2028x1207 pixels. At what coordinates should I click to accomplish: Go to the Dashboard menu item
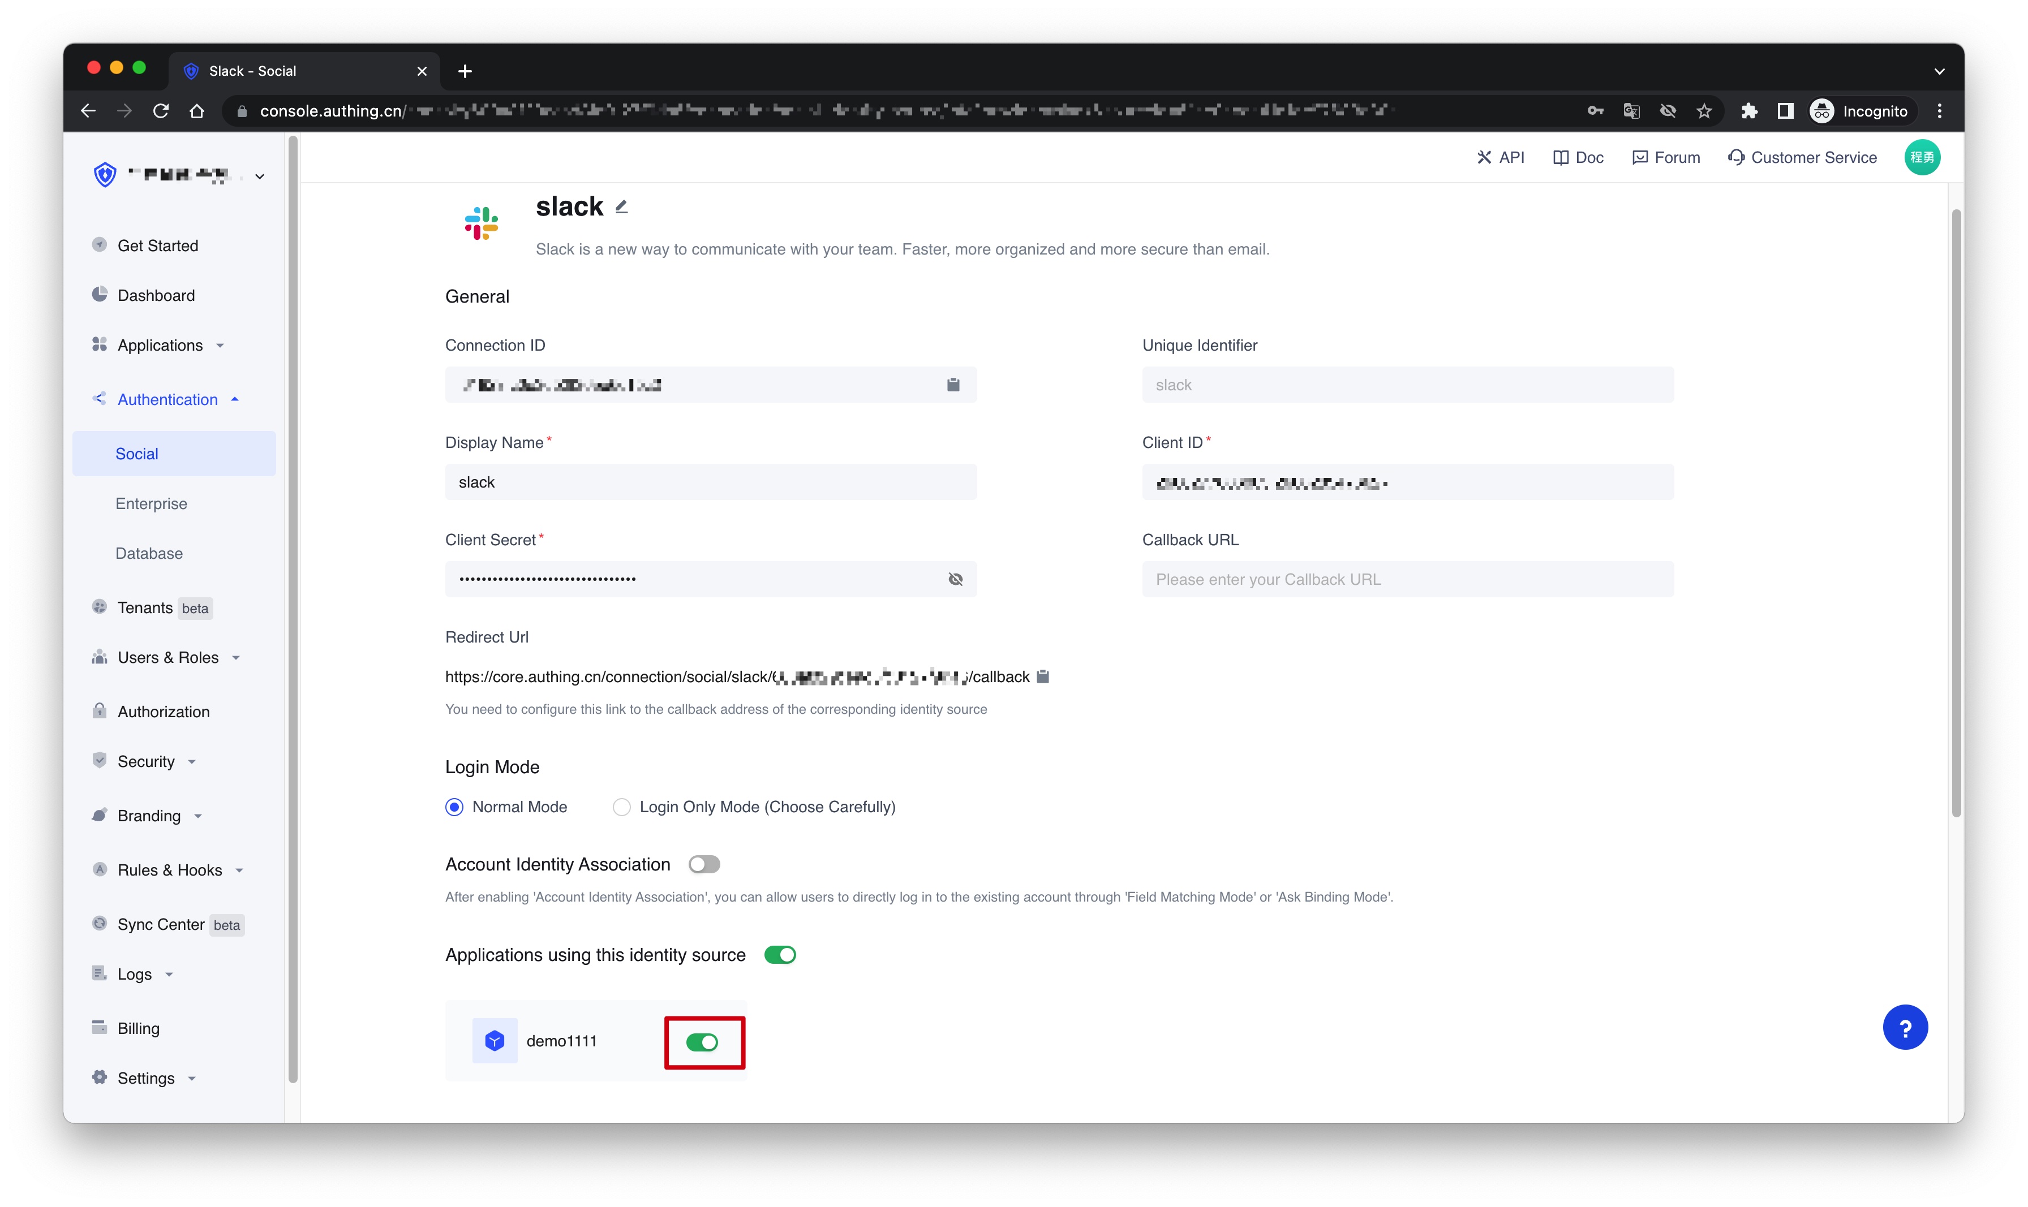click(x=156, y=295)
